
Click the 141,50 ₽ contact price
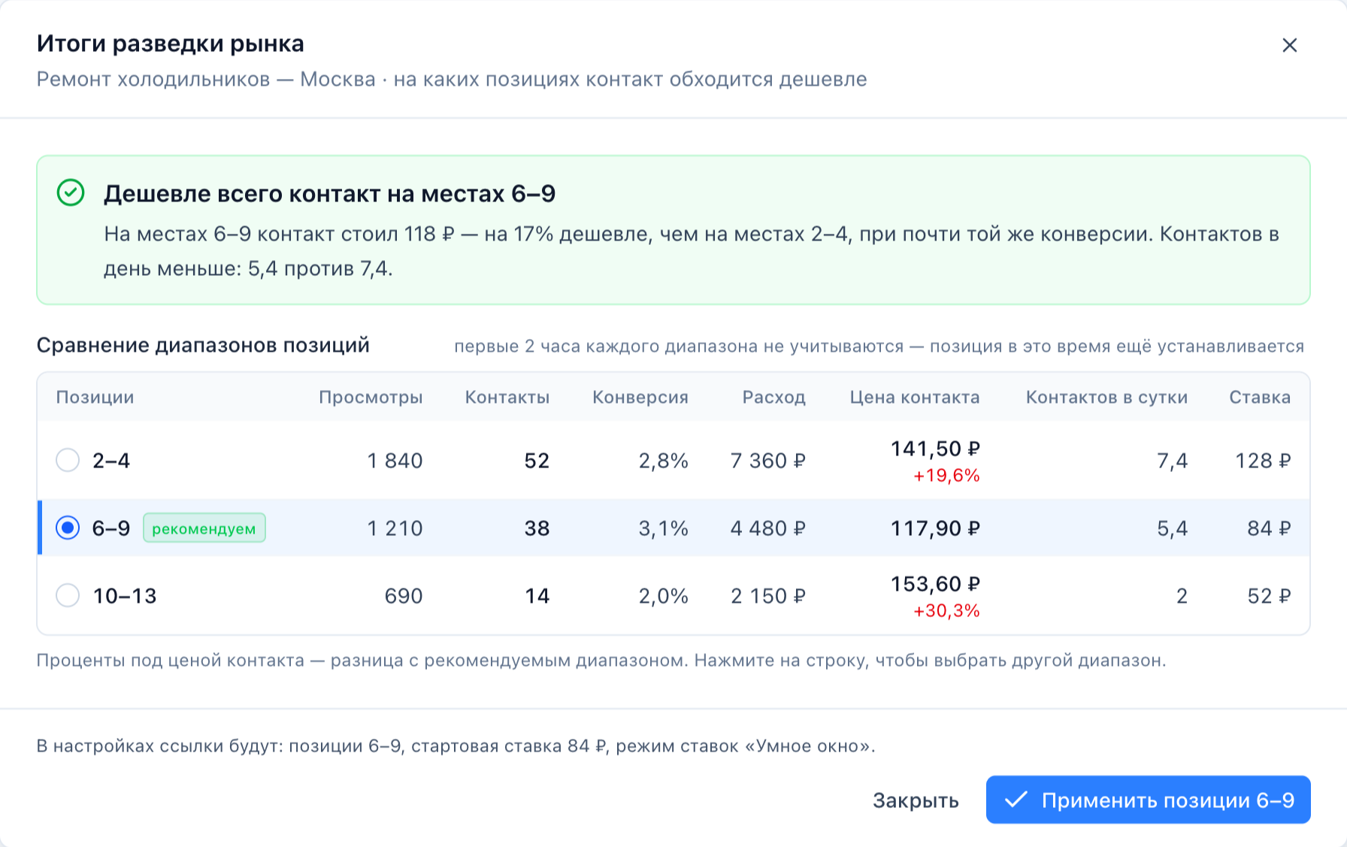tap(935, 449)
